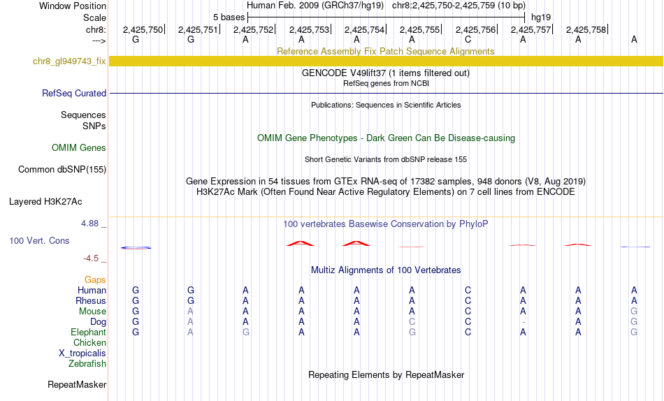Click Elephant G base under 2,425,752 column
The width and height of the screenshot is (664, 401).
(x=245, y=333)
